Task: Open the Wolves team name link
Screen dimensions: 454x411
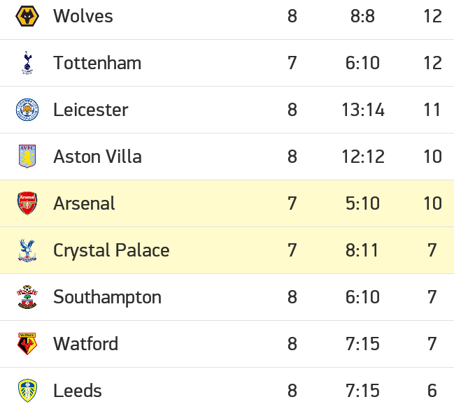Action: tap(83, 16)
